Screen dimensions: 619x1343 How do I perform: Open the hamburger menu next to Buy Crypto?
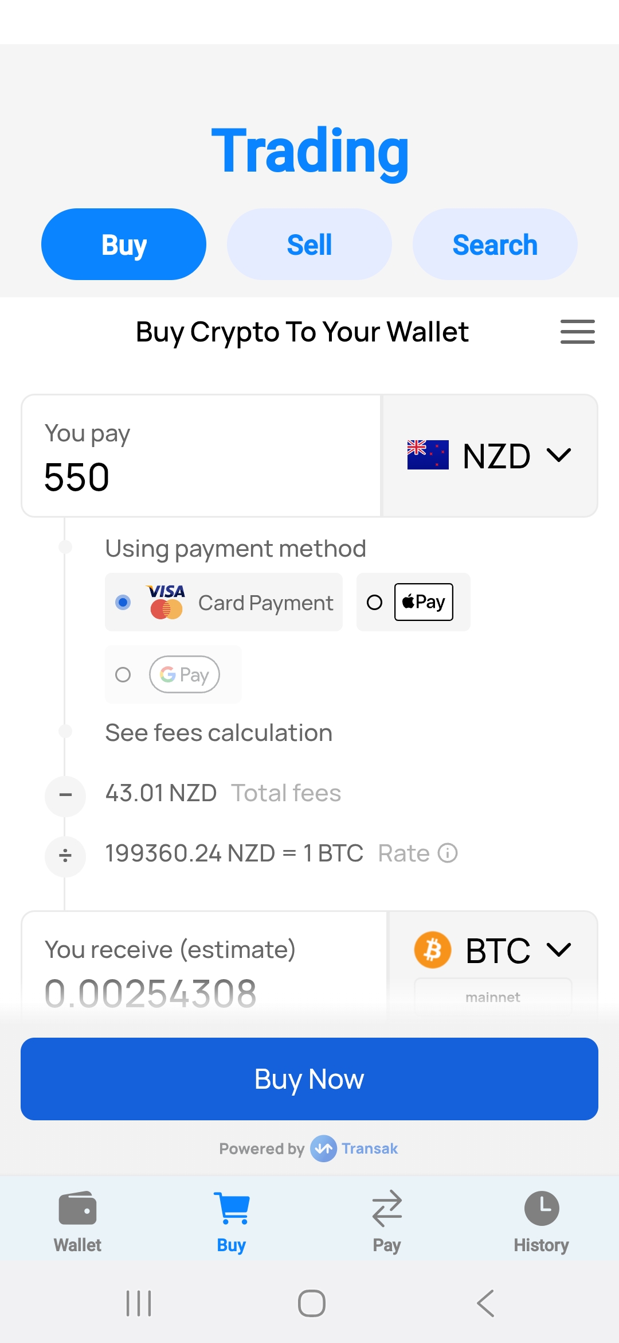pos(577,332)
